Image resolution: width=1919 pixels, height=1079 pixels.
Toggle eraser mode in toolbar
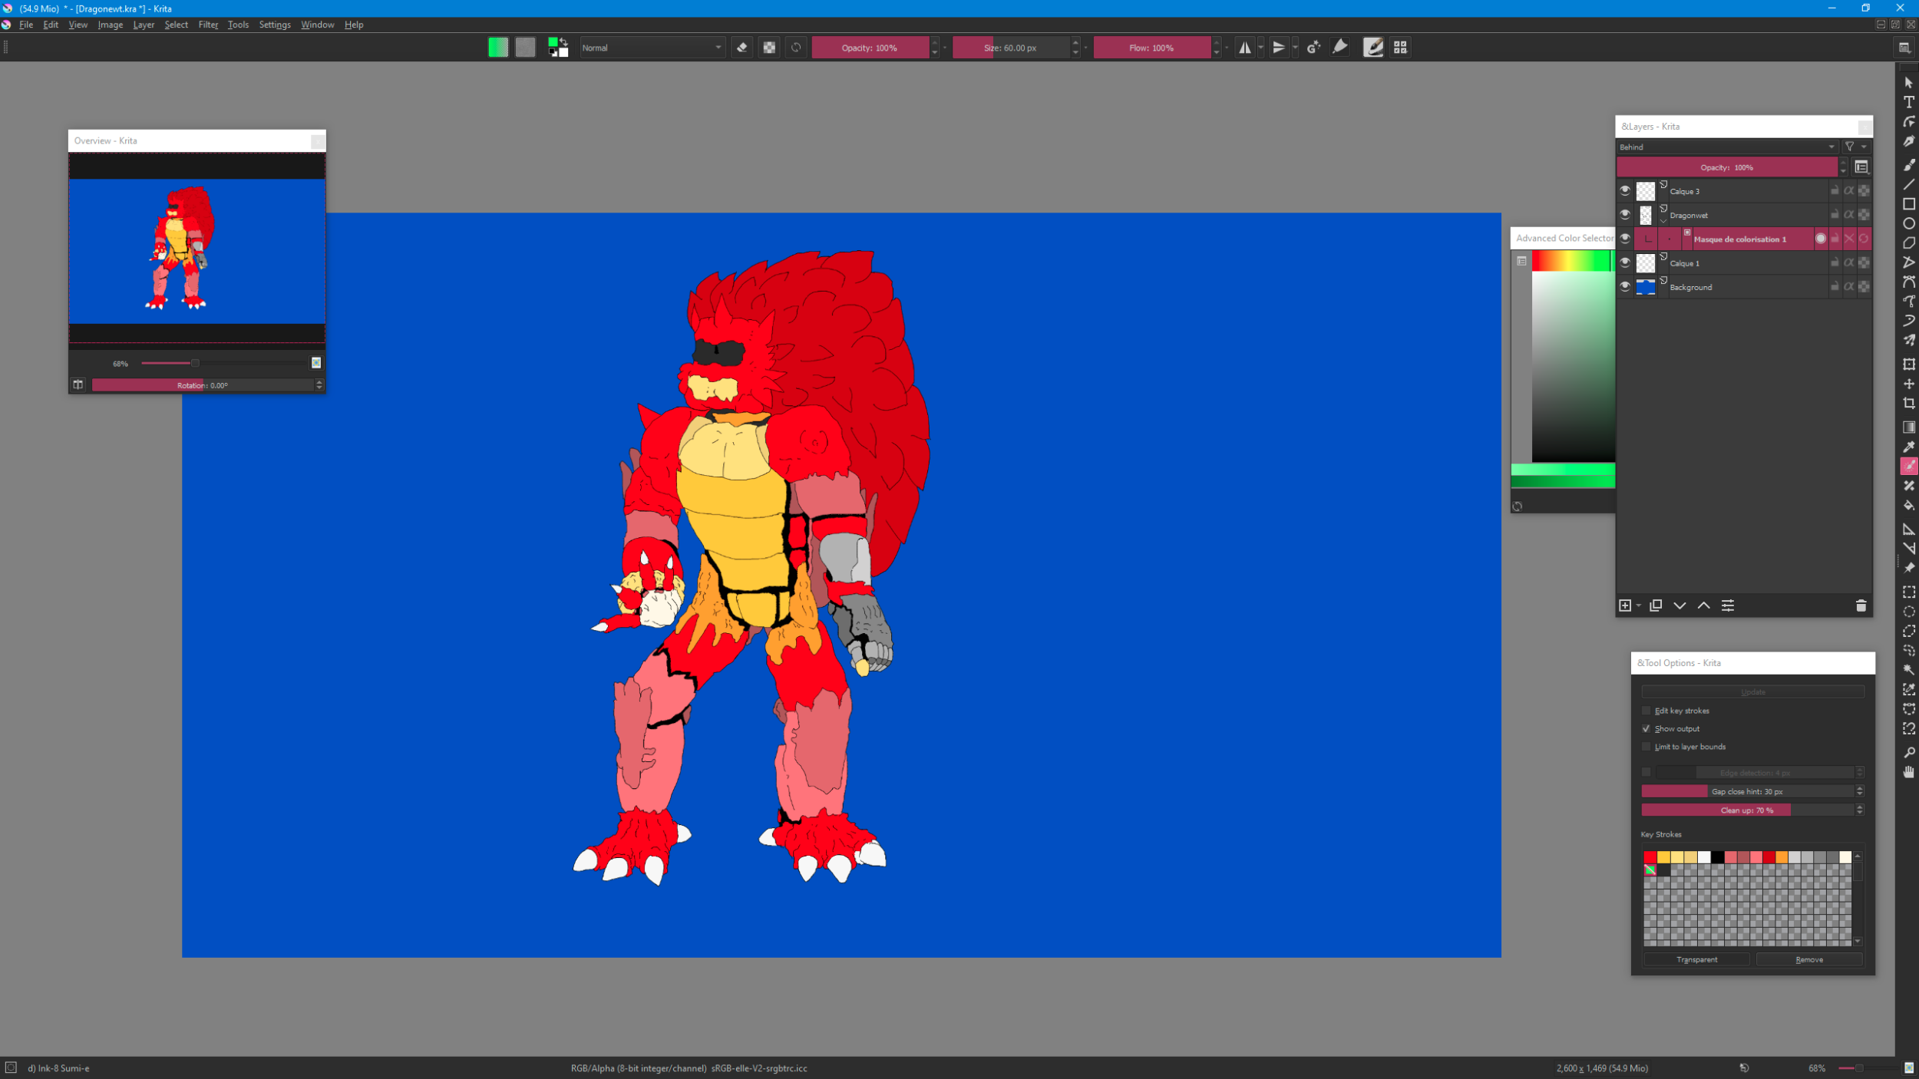coord(742,48)
